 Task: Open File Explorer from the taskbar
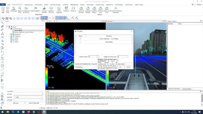pyautogui.click(x=8, y=112)
